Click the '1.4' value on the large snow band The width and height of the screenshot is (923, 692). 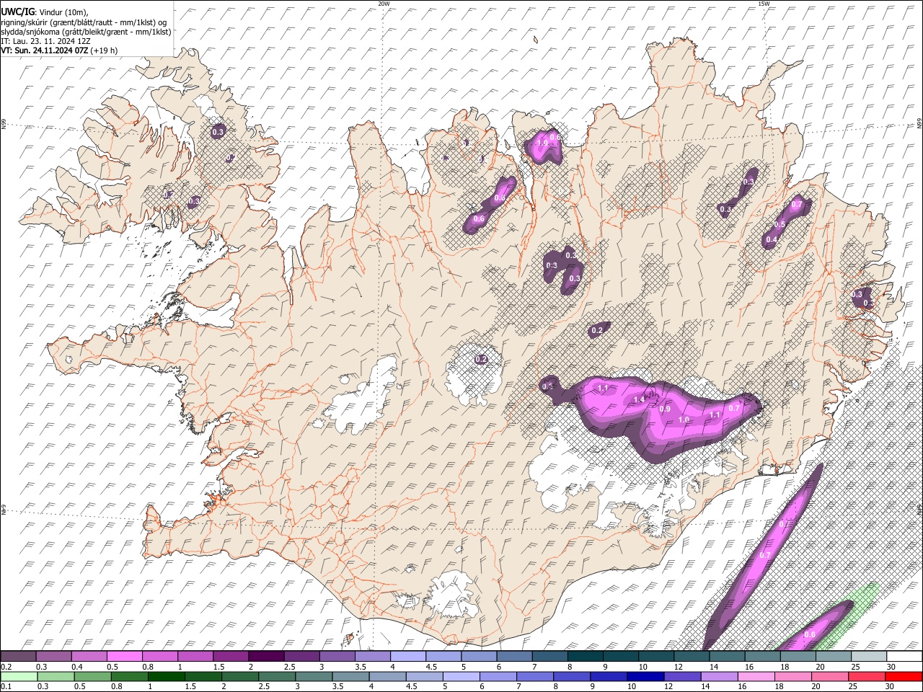pos(639,399)
